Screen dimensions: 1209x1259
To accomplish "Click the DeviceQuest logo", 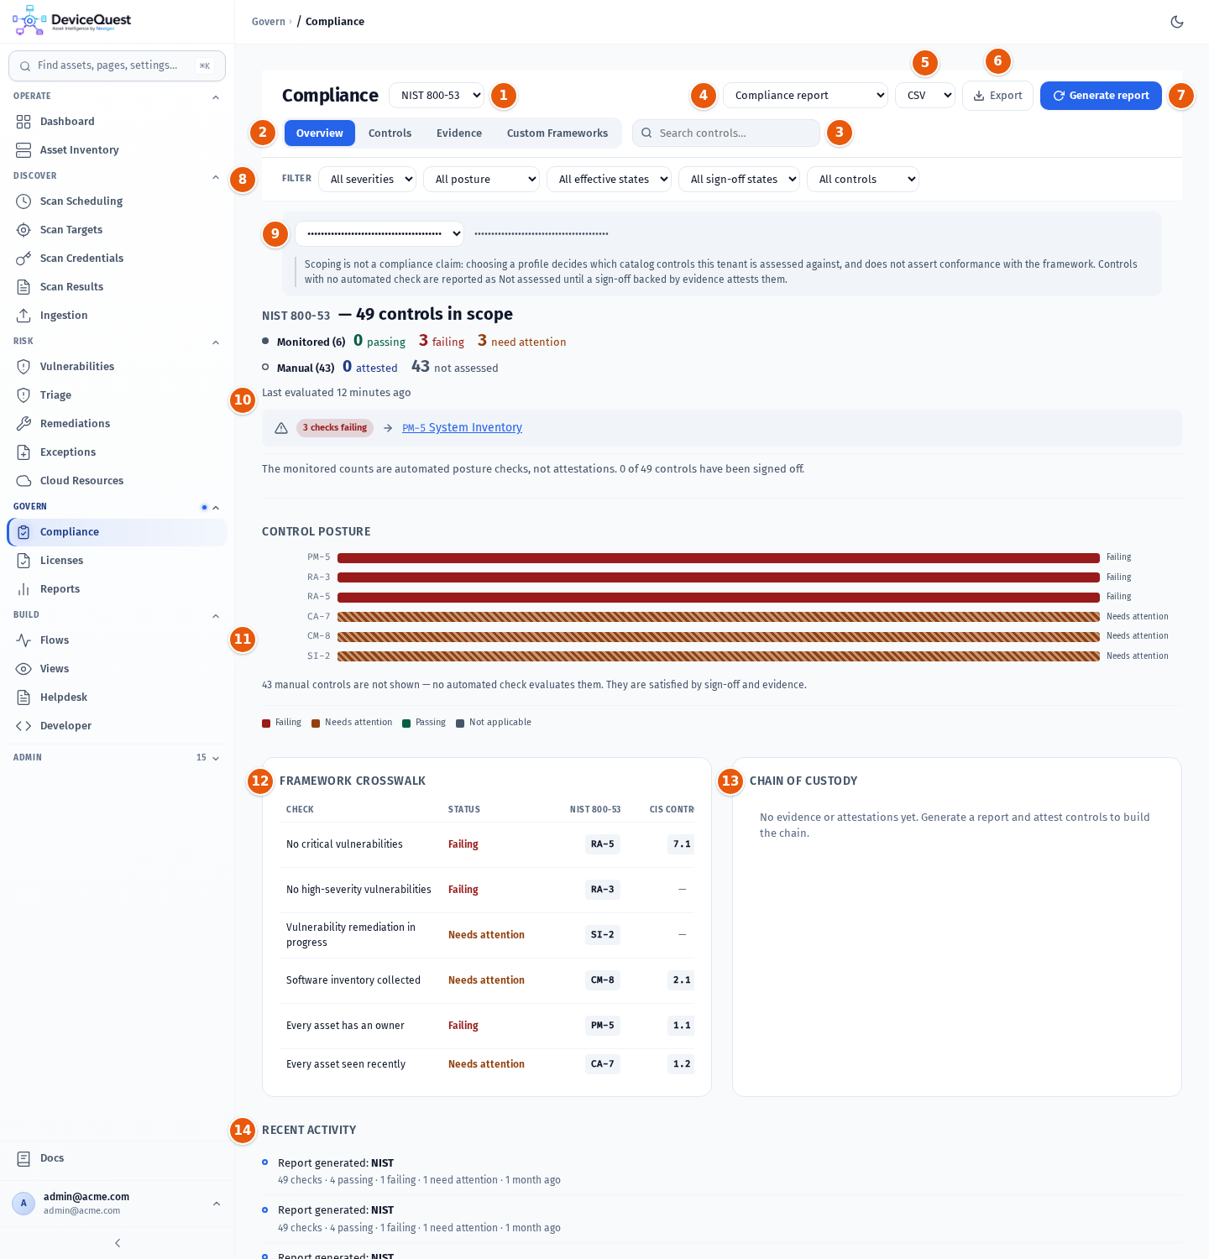I will pyautogui.click(x=72, y=21).
